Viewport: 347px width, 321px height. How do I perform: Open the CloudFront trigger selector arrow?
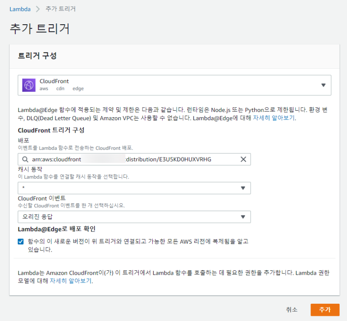(323, 85)
